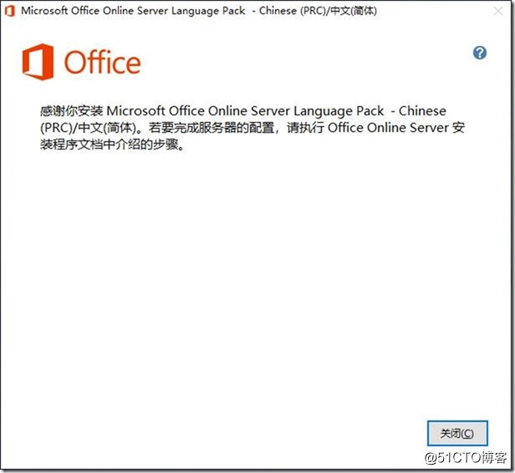Image resolution: width=515 pixels, height=473 pixels.
Task: Click the "感谢你安装" text in message
Action: [72, 111]
